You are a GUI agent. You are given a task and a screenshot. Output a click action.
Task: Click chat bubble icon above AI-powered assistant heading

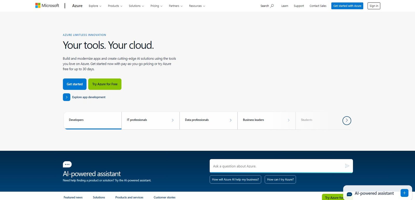point(67,164)
